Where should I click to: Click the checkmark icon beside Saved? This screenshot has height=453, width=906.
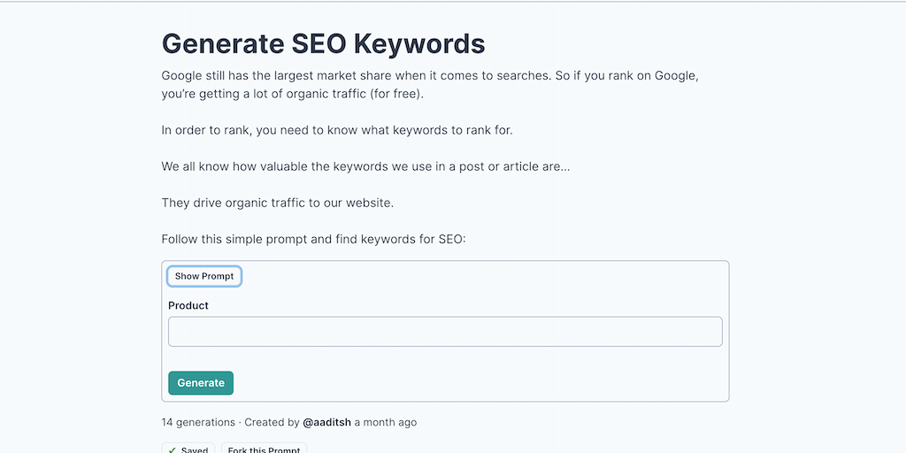point(173,449)
